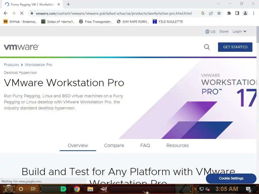Click the VMware logo
The image size is (259, 194).
[x=21, y=47]
